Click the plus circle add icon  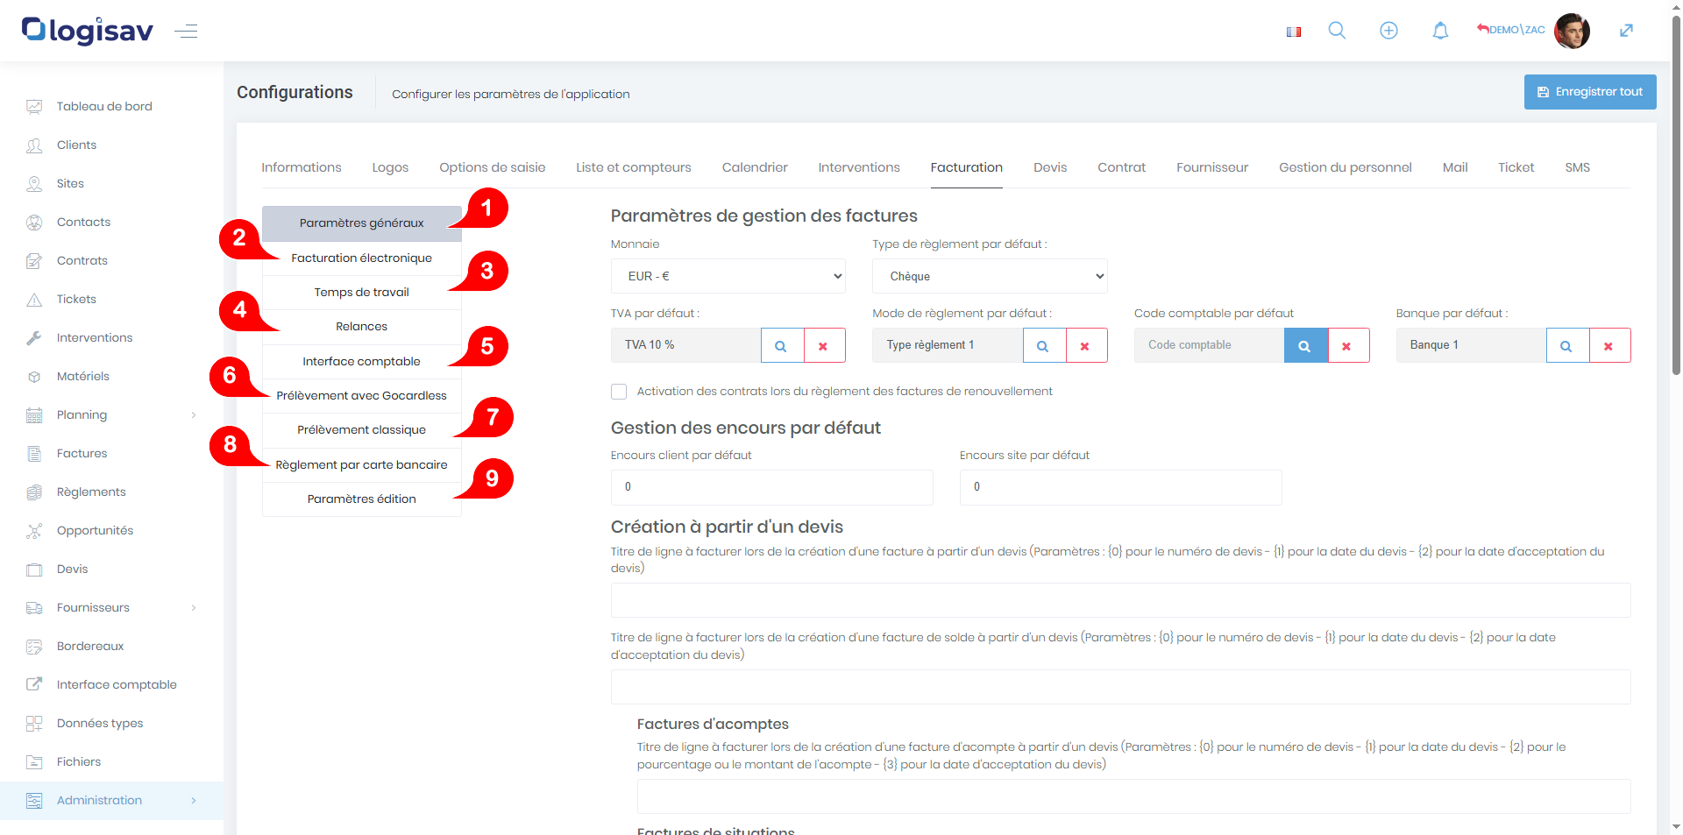click(1388, 31)
